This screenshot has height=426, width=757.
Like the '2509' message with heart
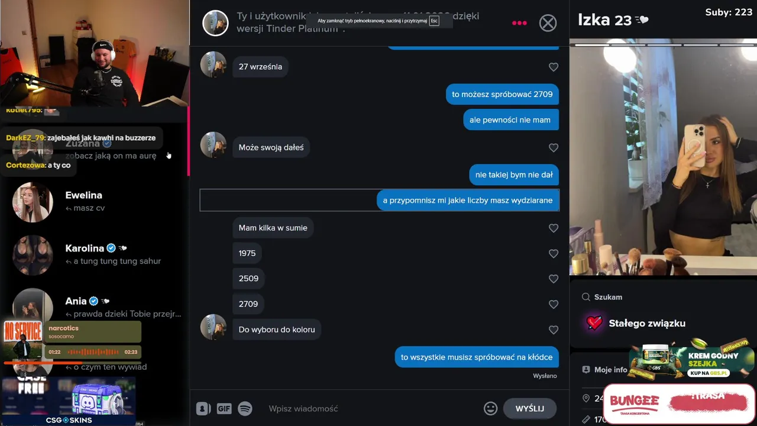point(554,279)
